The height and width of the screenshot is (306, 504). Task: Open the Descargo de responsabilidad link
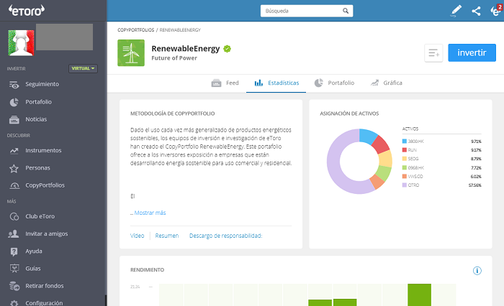click(225, 236)
